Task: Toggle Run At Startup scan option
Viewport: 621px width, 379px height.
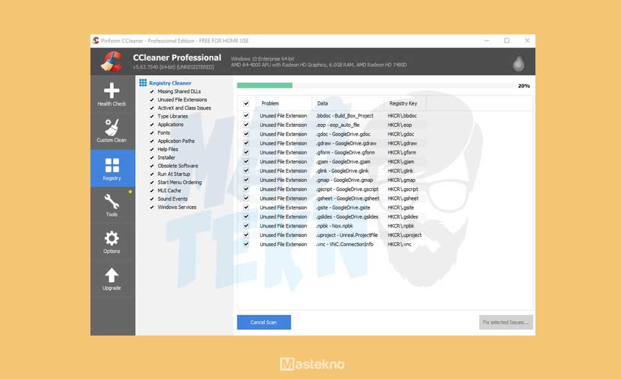Action: point(152,174)
